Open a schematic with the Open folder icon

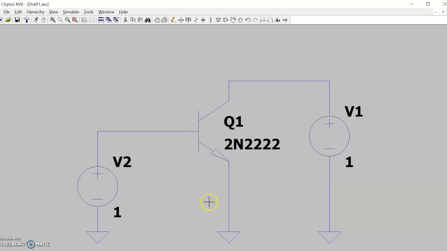(x=8, y=20)
